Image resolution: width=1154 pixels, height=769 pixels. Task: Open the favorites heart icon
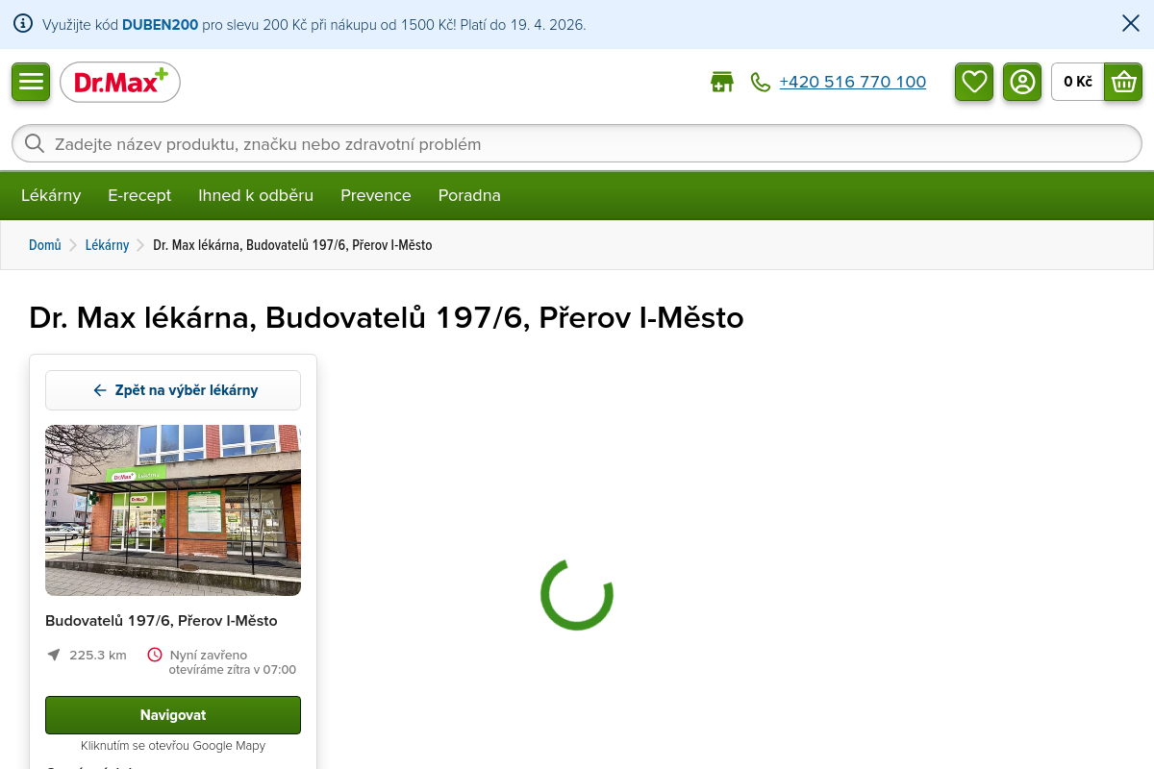(974, 82)
